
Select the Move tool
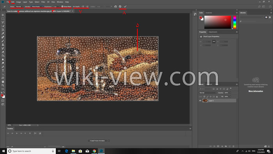(x=3, y=15)
